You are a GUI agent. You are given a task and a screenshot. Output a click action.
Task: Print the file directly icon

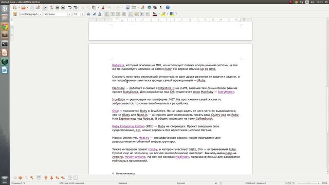pos(57,8)
